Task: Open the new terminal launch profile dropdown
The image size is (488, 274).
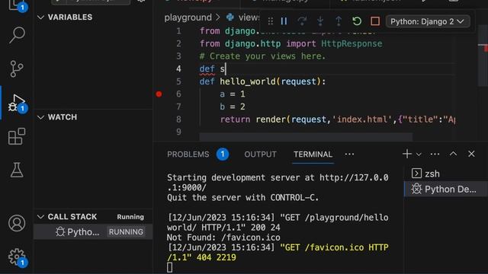Action: point(419,154)
